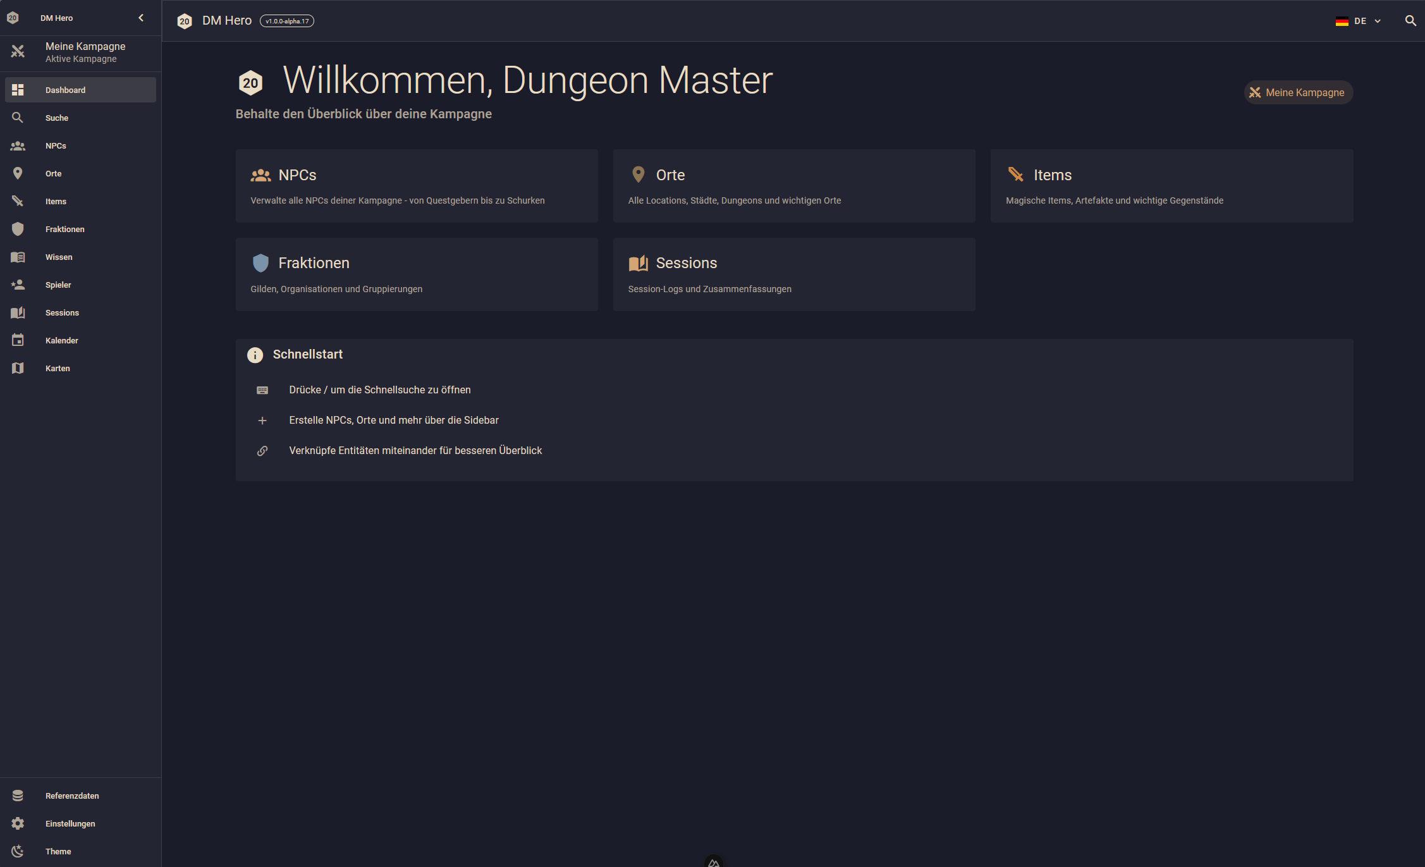Open search with the magnifier icon top right
This screenshot has width=1425, height=867.
click(1410, 21)
